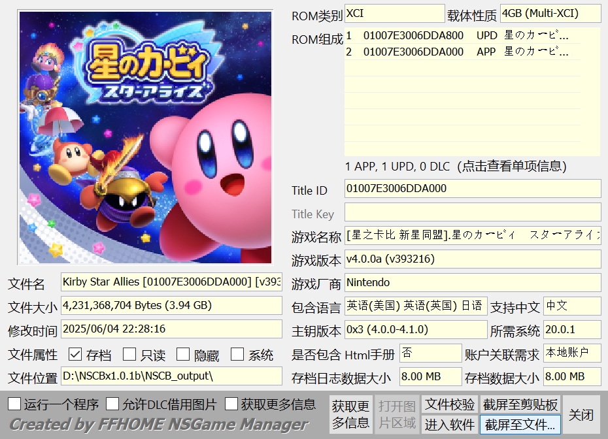Click the 存档数据大小 field
This screenshot has height=439, width=608.
coord(572,377)
